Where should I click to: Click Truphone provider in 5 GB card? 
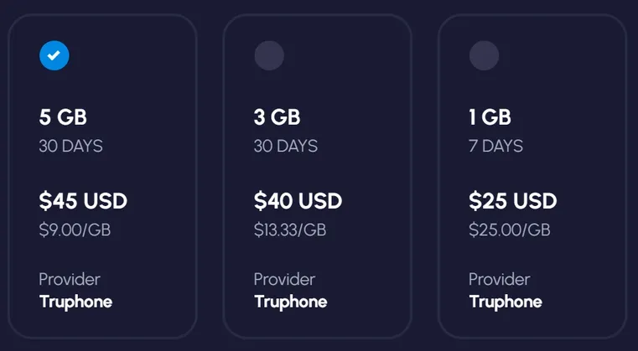point(75,302)
